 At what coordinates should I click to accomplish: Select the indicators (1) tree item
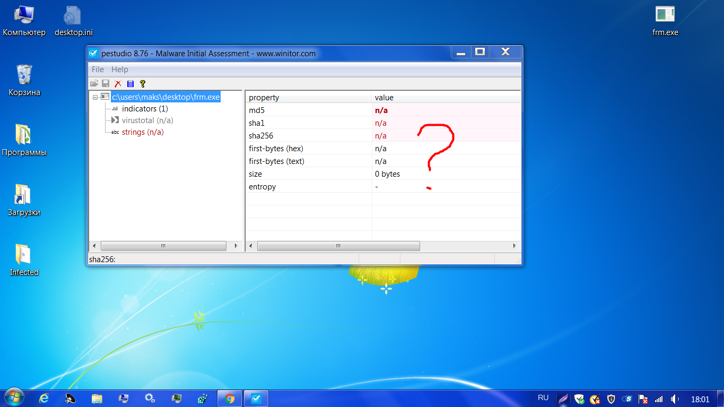coord(145,109)
